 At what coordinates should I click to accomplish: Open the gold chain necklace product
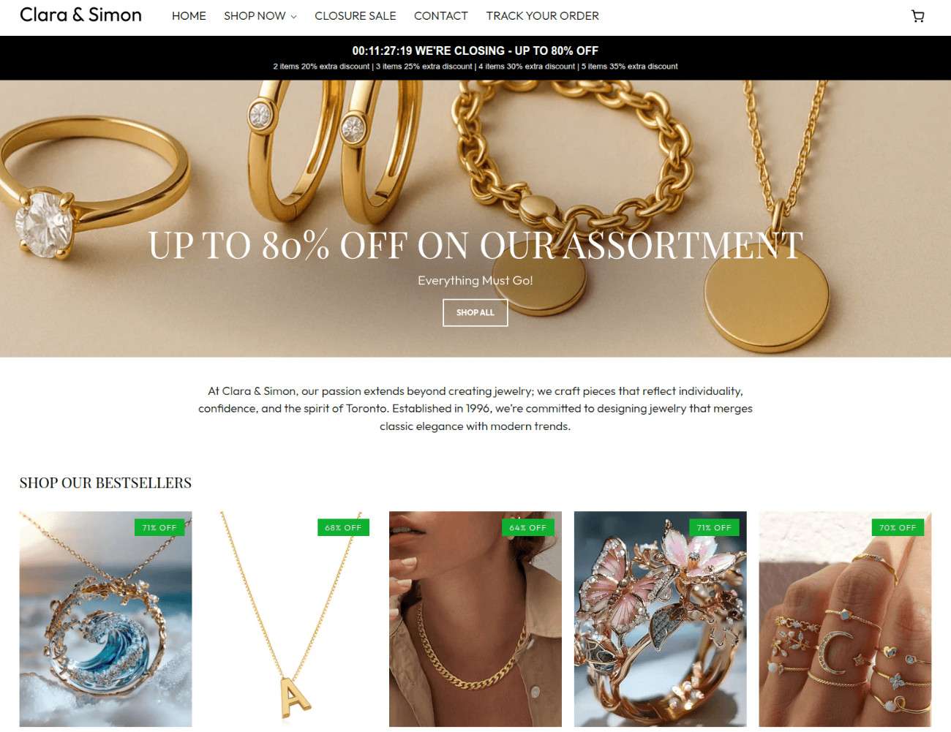[475, 619]
